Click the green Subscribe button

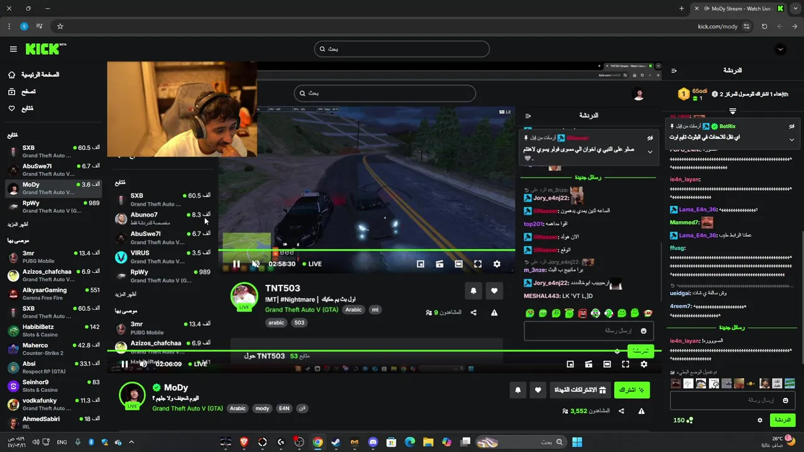tap(632, 390)
